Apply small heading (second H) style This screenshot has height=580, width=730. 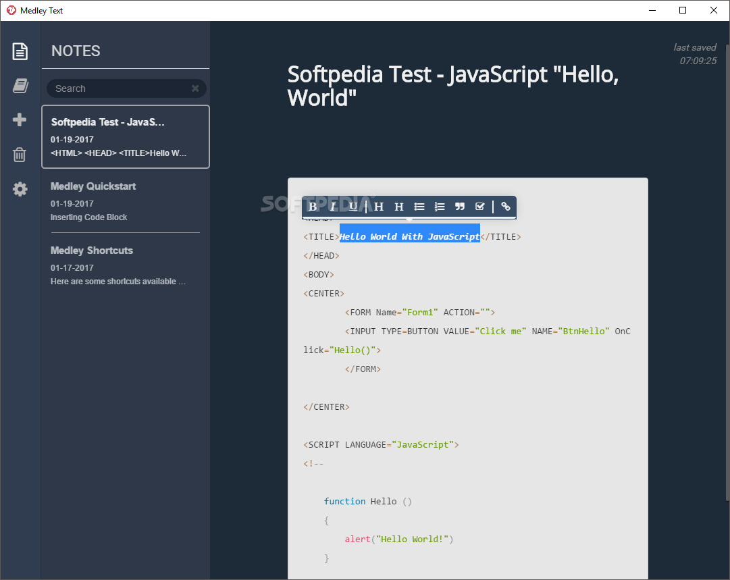(x=399, y=207)
